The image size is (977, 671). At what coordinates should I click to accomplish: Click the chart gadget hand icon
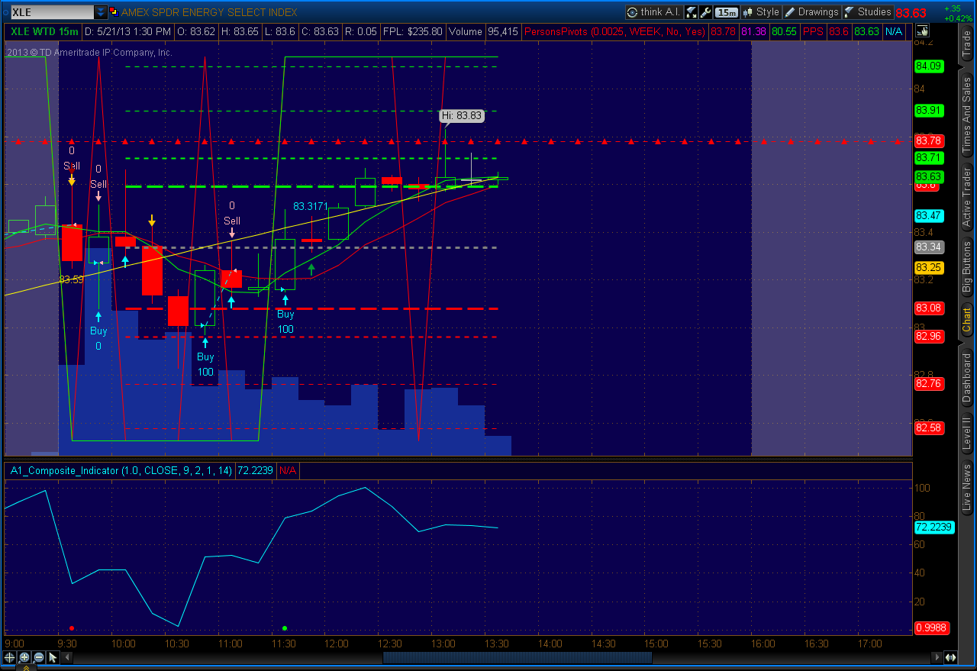point(922,31)
